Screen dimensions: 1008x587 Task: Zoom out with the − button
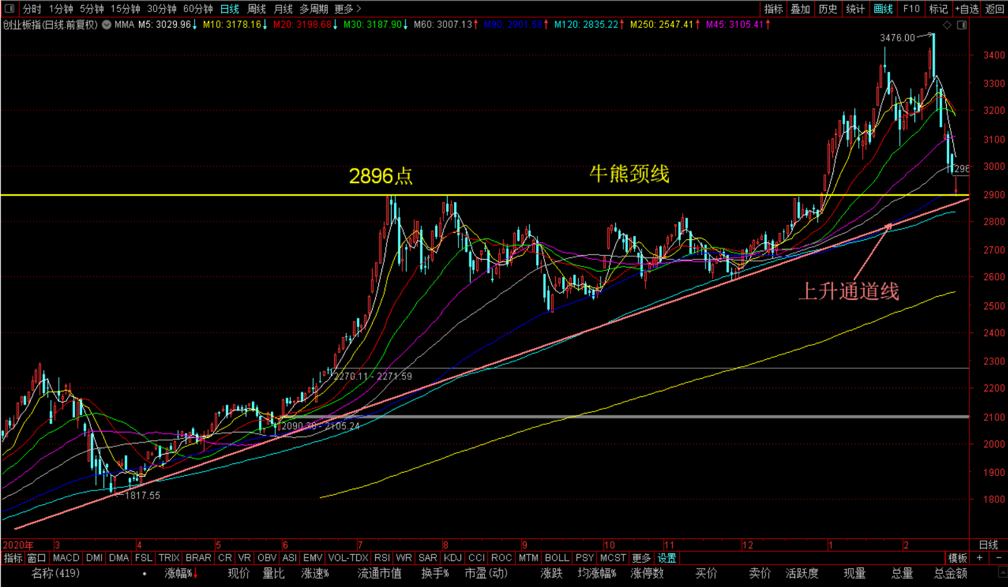(999, 558)
